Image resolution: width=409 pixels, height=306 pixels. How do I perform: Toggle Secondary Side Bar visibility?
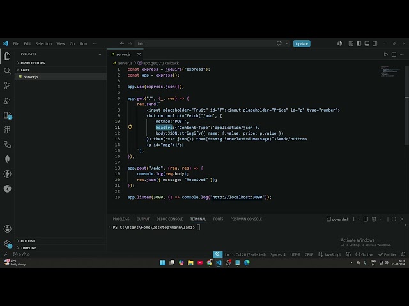(x=375, y=43)
